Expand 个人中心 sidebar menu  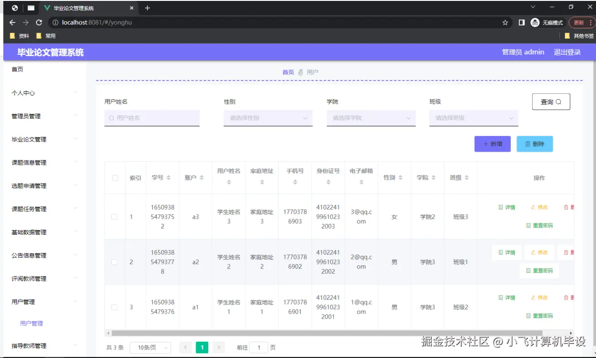(45, 93)
